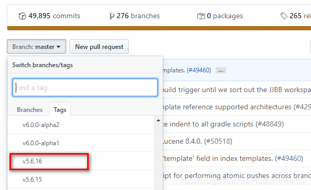Select tag v6.0.0-alpha2
311x190 pixels.
point(81,125)
